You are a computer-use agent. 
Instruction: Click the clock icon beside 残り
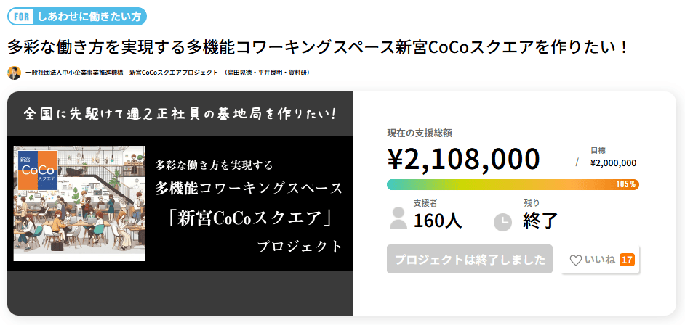pos(502,221)
